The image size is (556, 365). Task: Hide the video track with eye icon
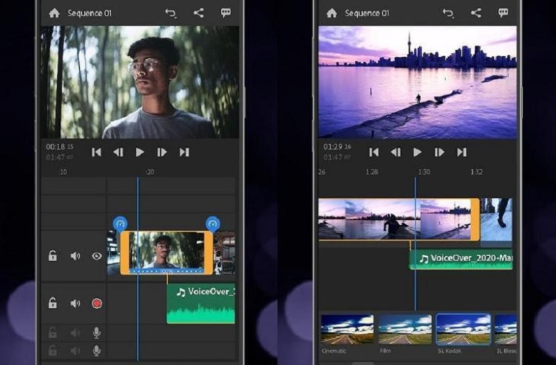96,256
